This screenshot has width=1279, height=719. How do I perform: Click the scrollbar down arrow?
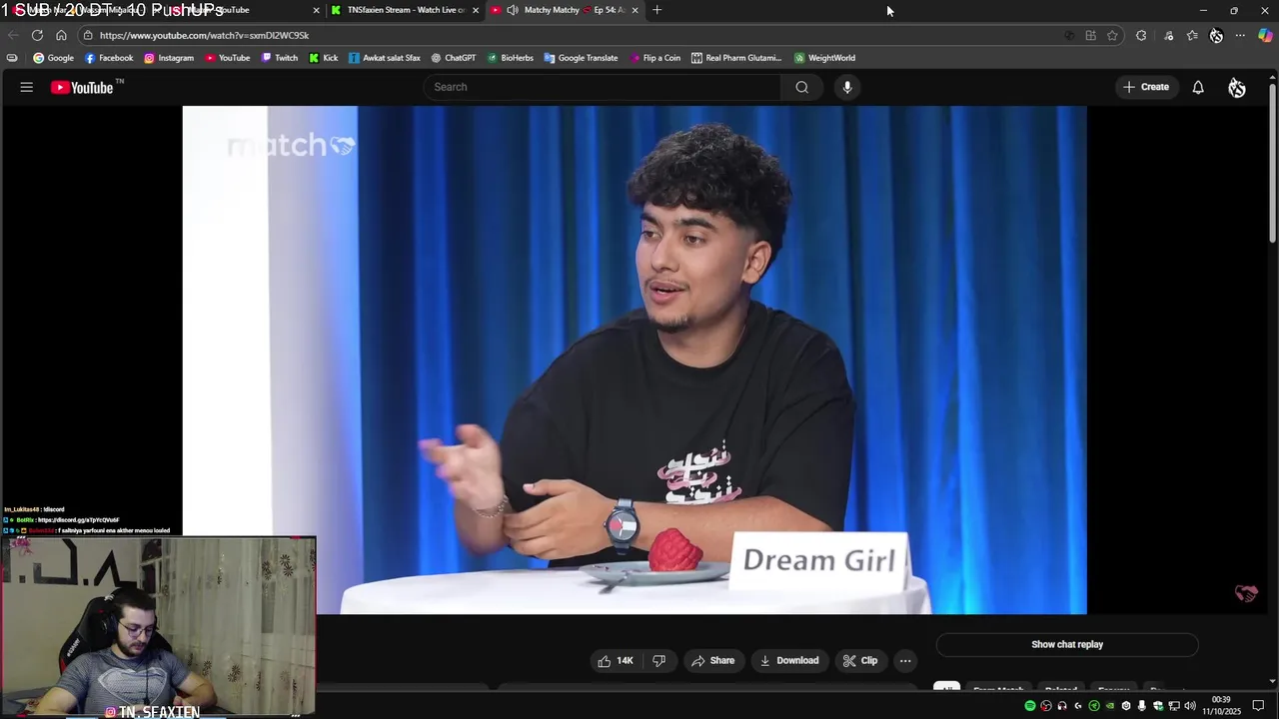tap(1273, 681)
